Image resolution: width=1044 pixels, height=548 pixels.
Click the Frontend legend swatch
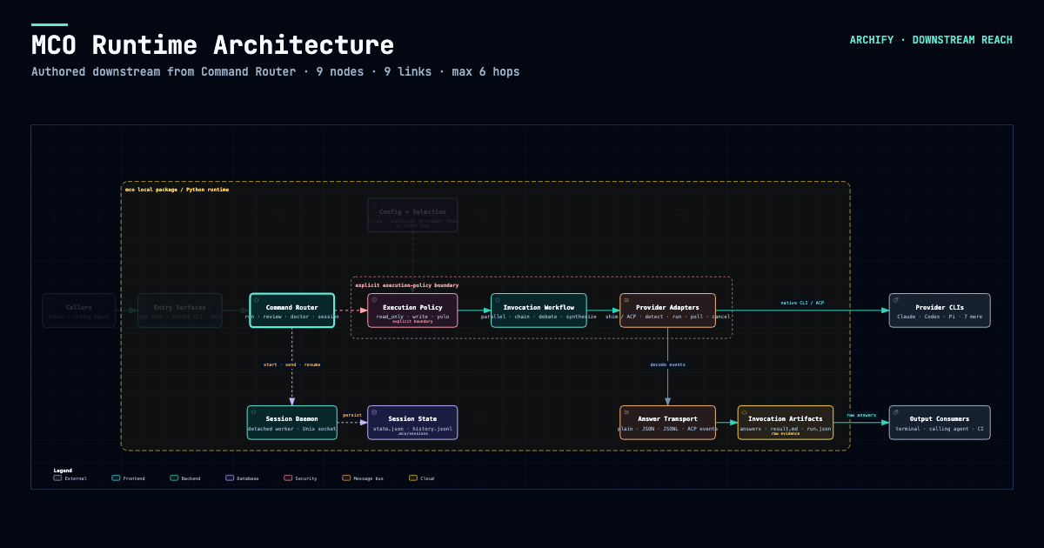click(116, 478)
